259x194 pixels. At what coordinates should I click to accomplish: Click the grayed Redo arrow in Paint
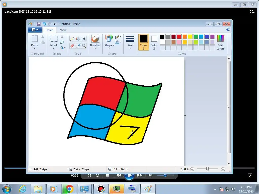coord(50,24)
